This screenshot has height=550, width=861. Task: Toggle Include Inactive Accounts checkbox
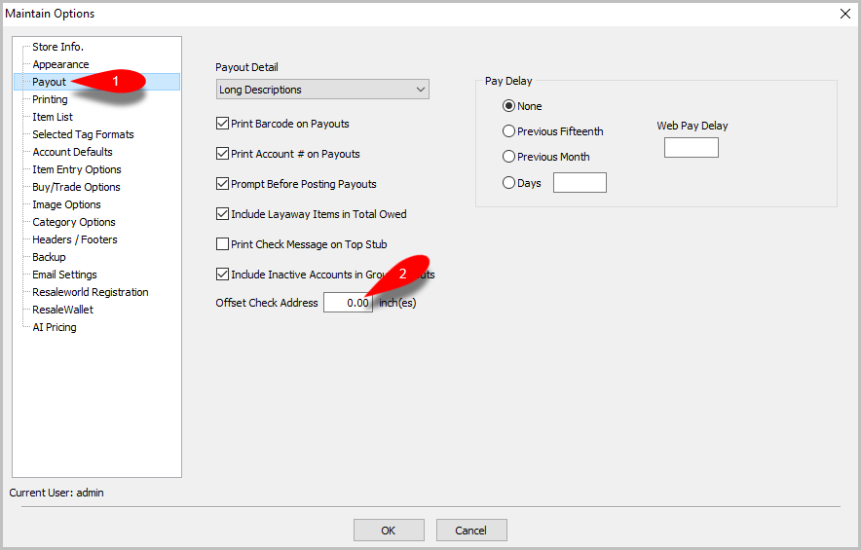(x=222, y=275)
